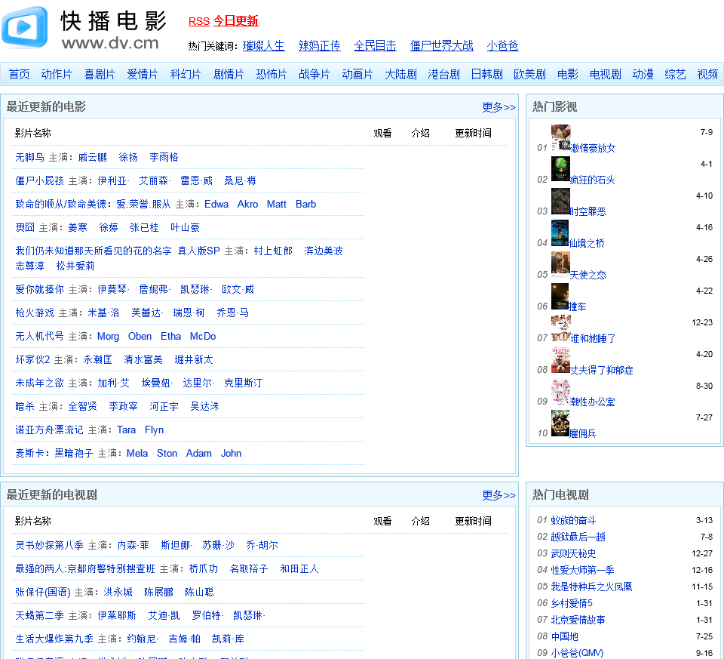Open TV series 天蝎第二季
This screenshot has width=724, height=659.
(x=39, y=615)
